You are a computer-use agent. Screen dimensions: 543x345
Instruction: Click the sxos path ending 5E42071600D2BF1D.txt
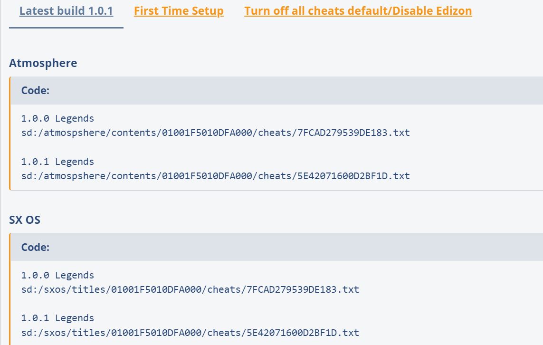[x=190, y=333]
